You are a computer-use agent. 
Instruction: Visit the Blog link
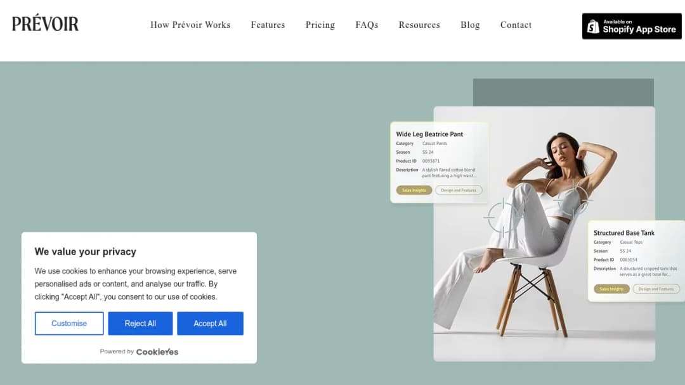pos(470,25)
